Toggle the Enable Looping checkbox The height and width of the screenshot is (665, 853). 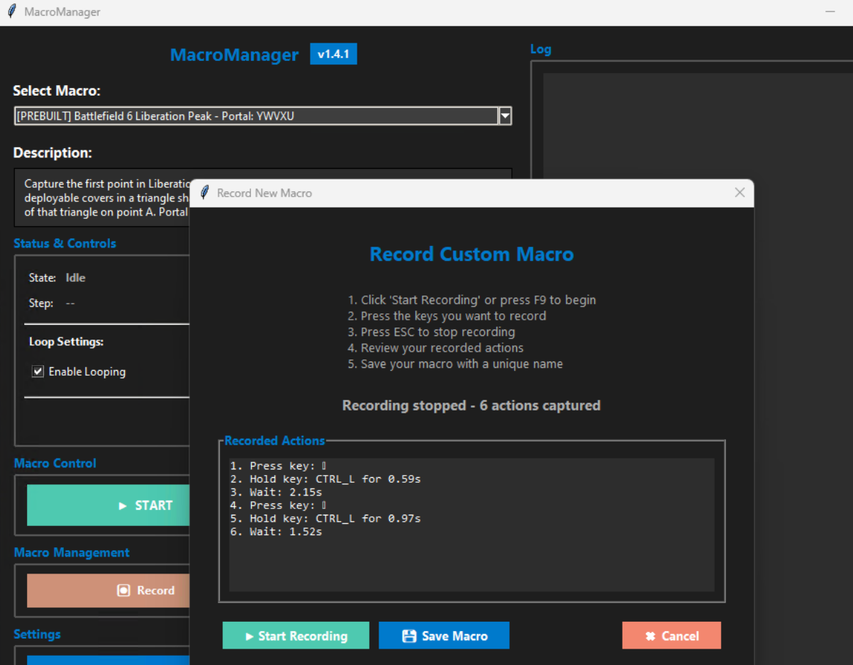pyautogui.click(x=37, y=371)
